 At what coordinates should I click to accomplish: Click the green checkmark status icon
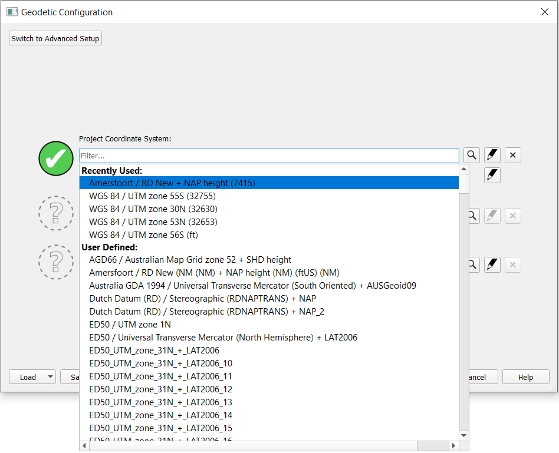pyautogui.click(x=56, y=158)
